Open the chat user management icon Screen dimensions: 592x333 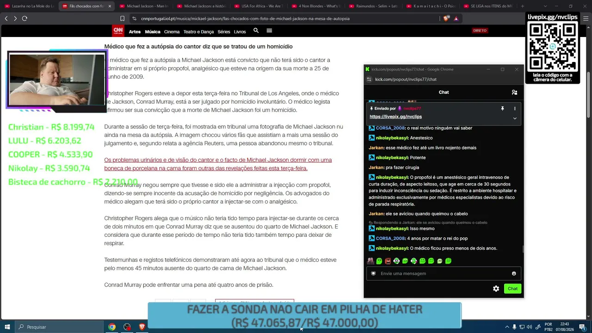[x=514, y=92]
